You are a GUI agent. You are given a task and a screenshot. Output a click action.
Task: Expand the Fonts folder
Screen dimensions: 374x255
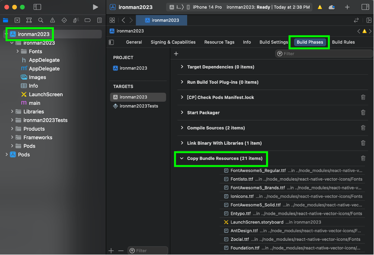coord(17,51)
